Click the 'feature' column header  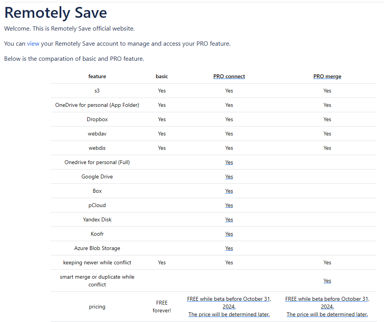point(97,77)
